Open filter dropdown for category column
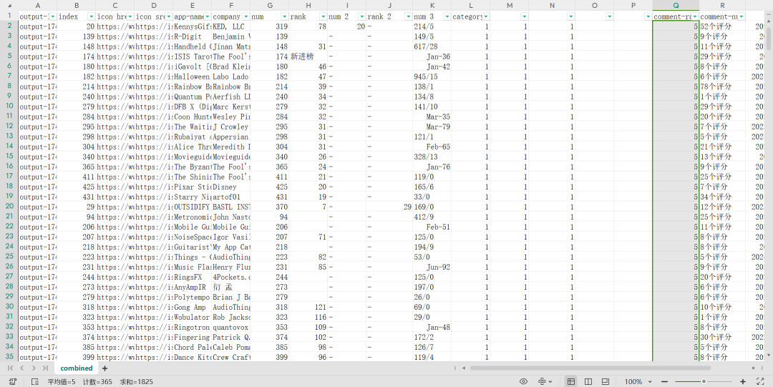 click(x=485, y=16)
